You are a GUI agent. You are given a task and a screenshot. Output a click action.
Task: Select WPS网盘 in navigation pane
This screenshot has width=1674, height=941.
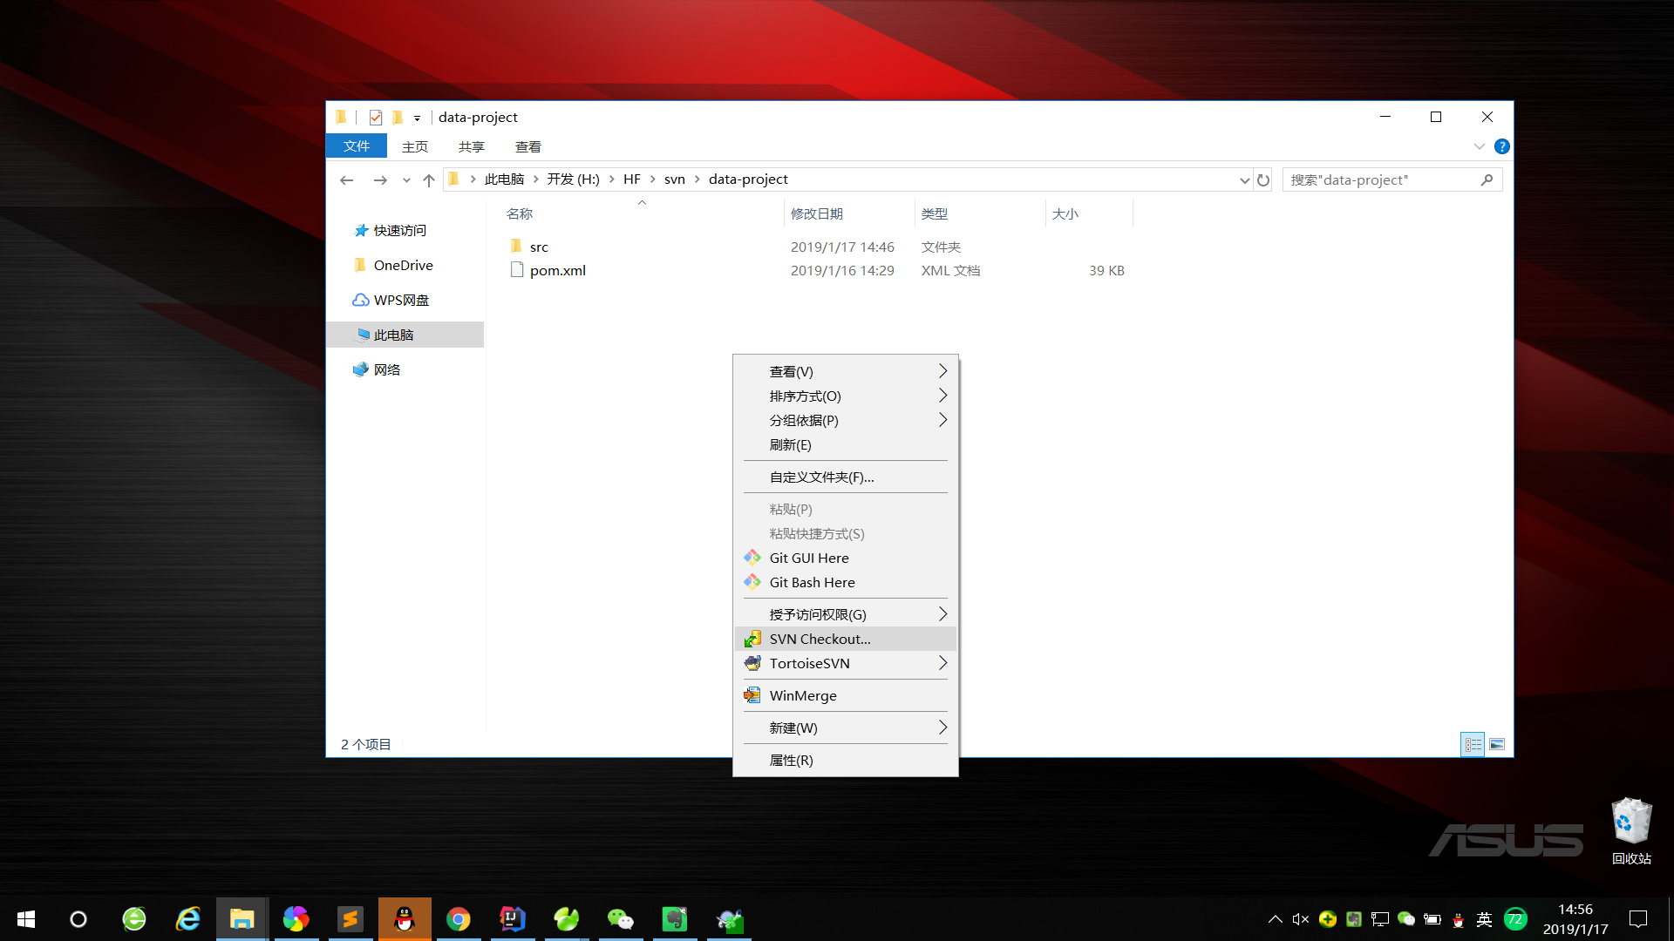[401, 300]
